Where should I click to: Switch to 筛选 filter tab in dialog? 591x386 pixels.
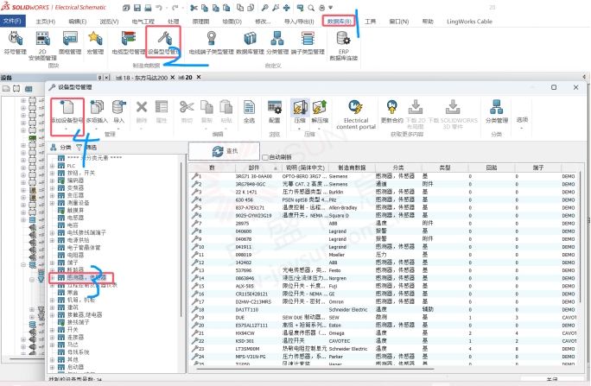(87, 148)
